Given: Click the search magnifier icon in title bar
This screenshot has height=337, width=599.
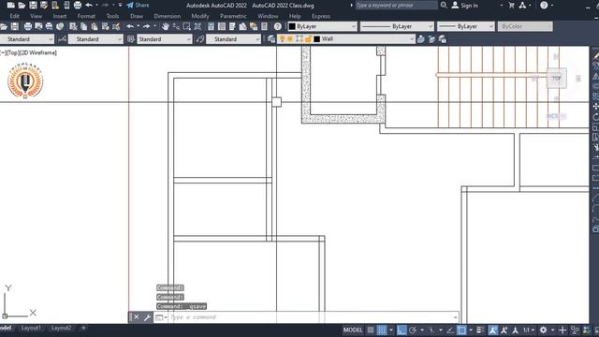Looking at the screenshot, I should point(444,6).
